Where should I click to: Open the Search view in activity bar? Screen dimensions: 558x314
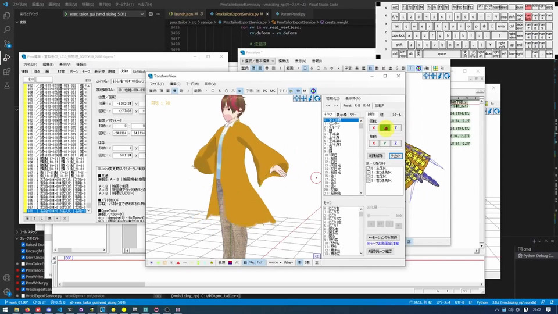[x=7, y=29]
